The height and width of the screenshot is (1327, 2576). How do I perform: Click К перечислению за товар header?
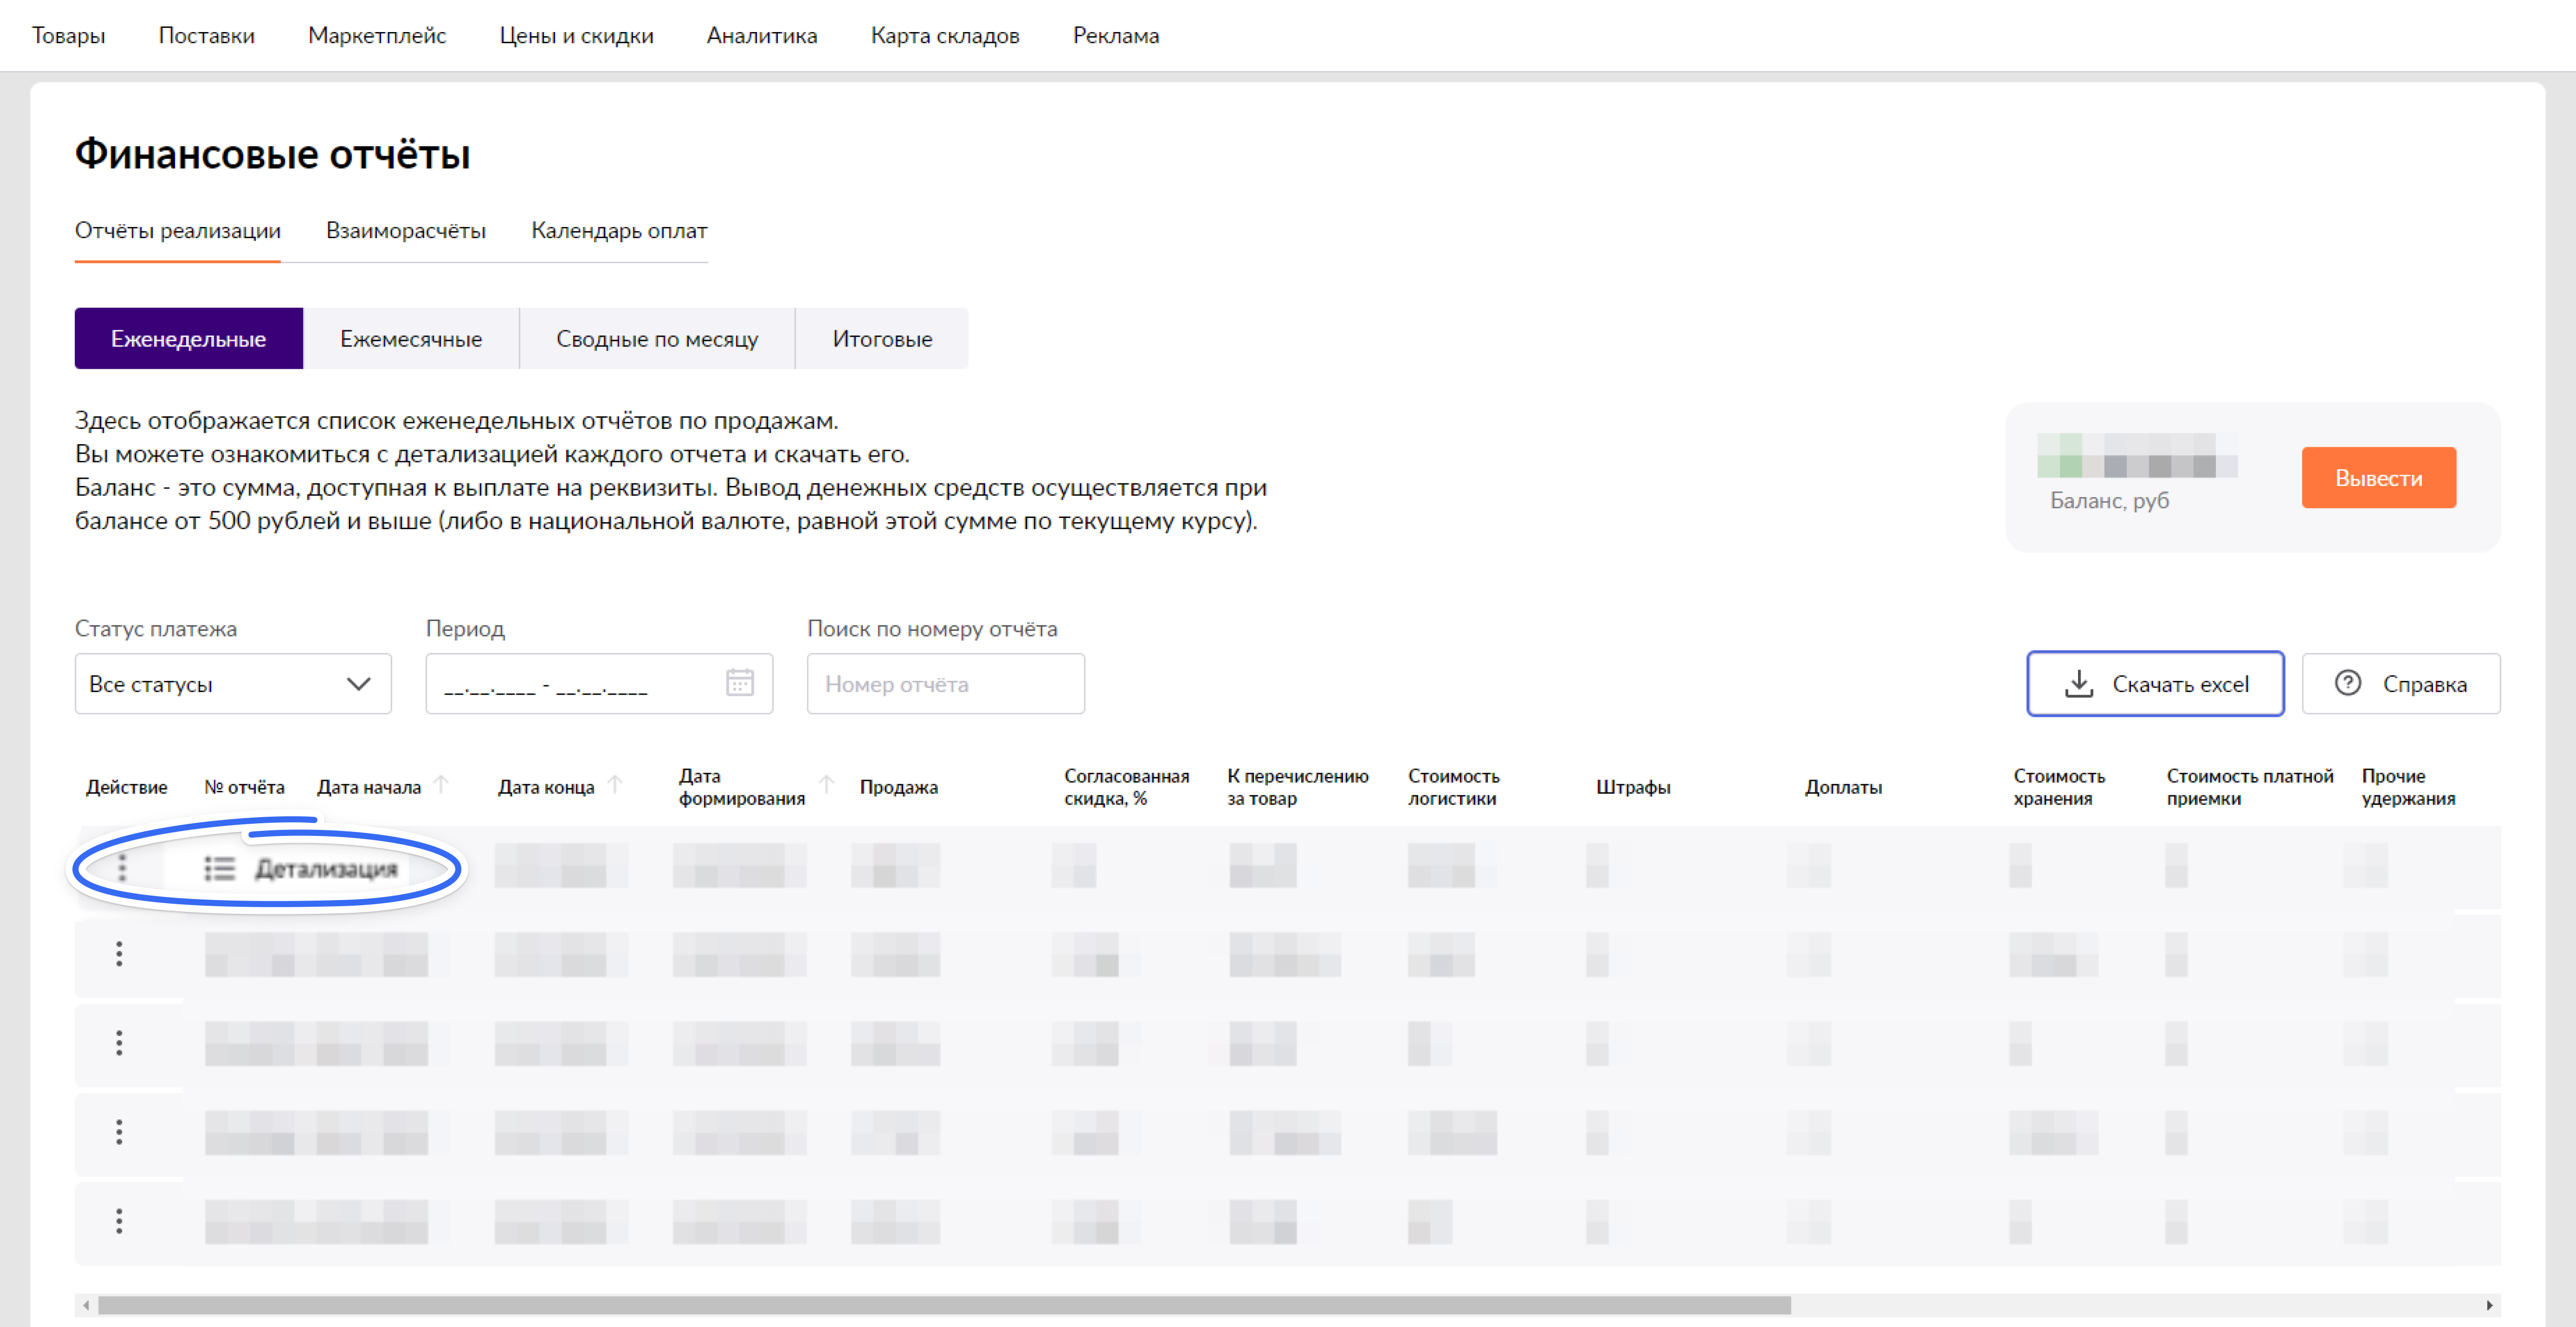[x=1298, y=787]
